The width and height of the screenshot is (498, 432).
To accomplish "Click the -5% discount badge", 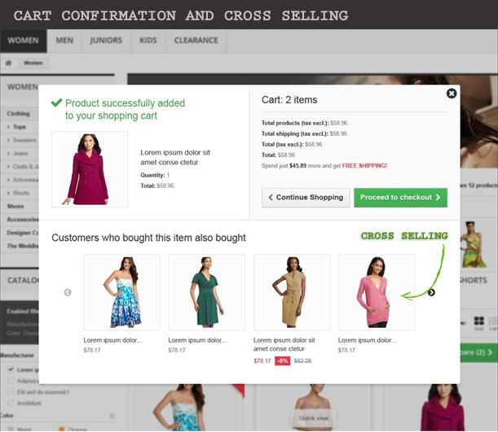I will [282, 360].
